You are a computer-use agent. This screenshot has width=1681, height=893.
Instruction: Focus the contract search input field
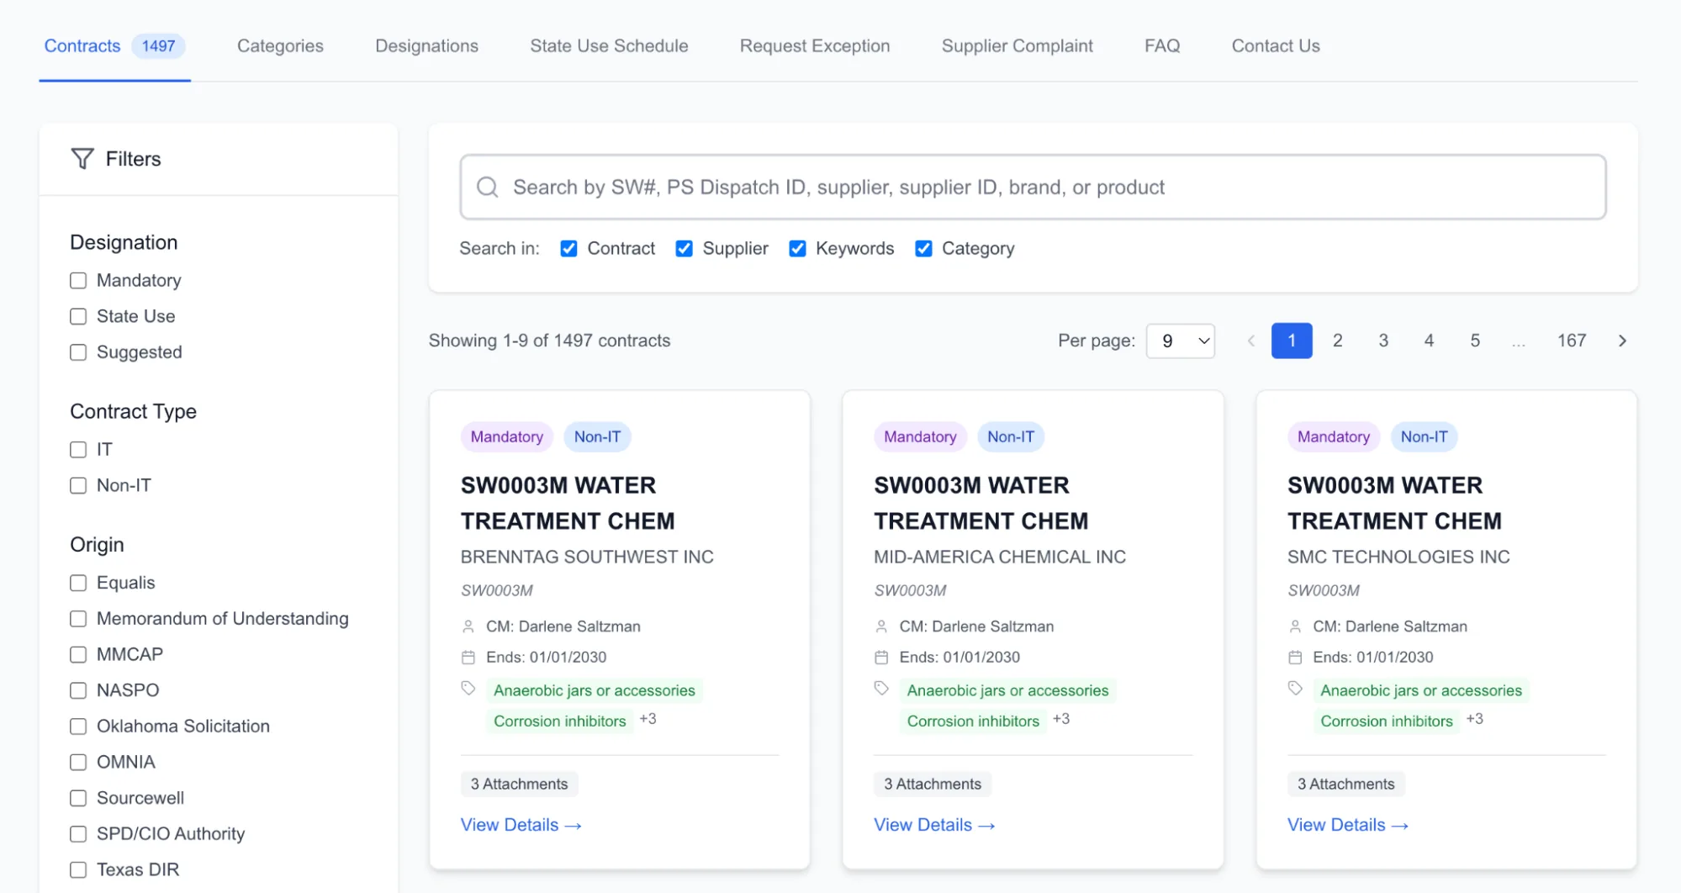[1033, 188]
